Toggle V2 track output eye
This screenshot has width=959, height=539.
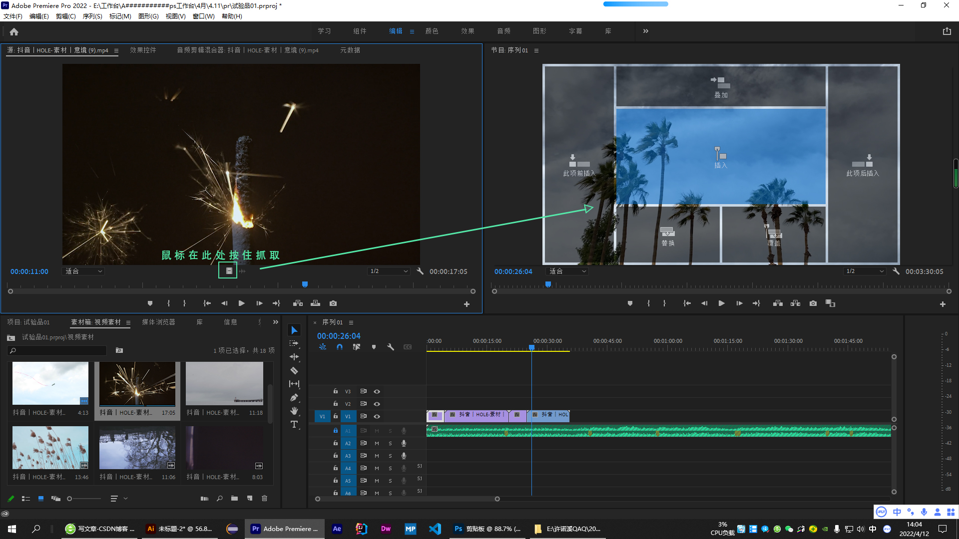tap(377, 404)
